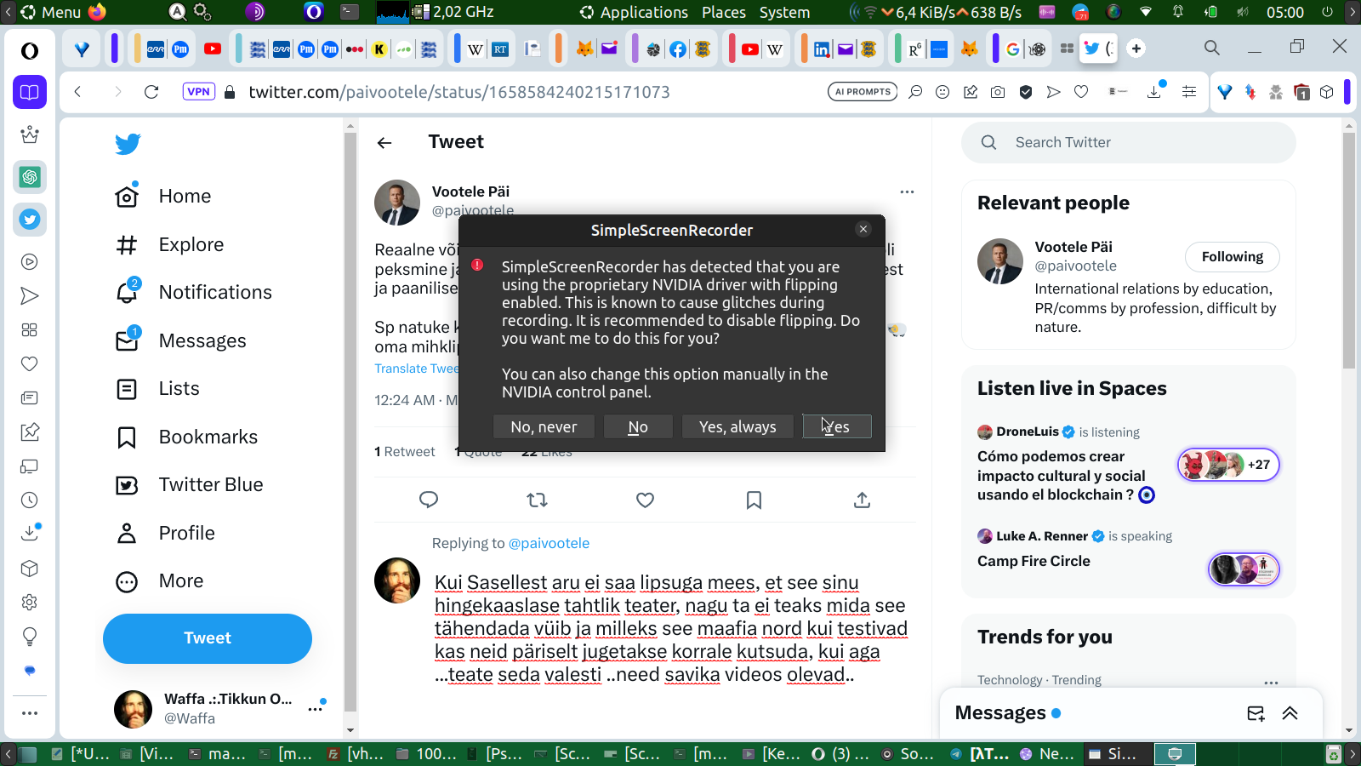The height and width of the screenshot is (766, 1361).
Task: Click the retweet icon under the tweet
Action: click(x=537, y=500)
